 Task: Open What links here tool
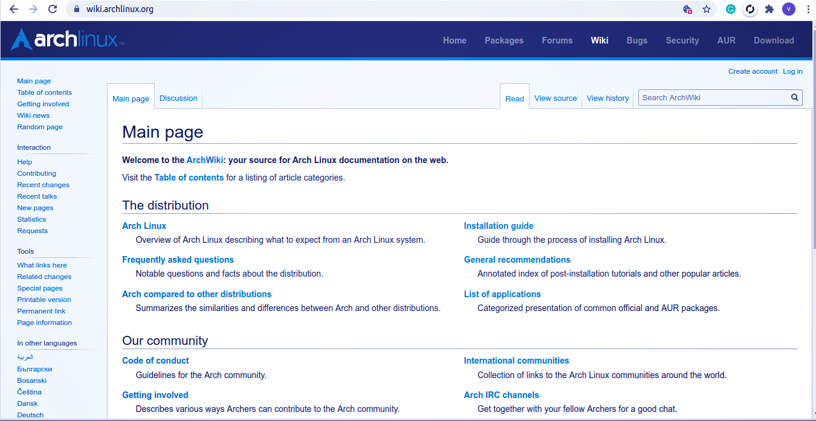42,265
